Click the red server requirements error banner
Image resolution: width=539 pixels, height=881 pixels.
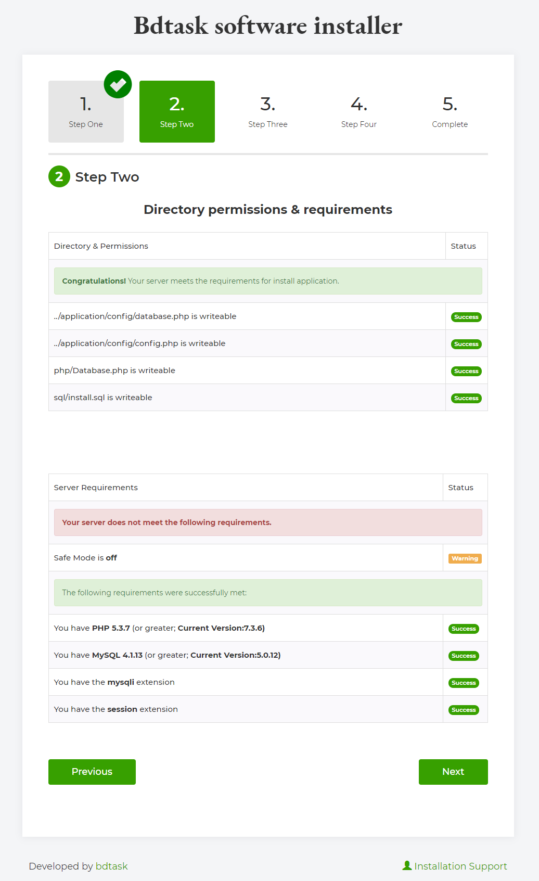[268, 522]
